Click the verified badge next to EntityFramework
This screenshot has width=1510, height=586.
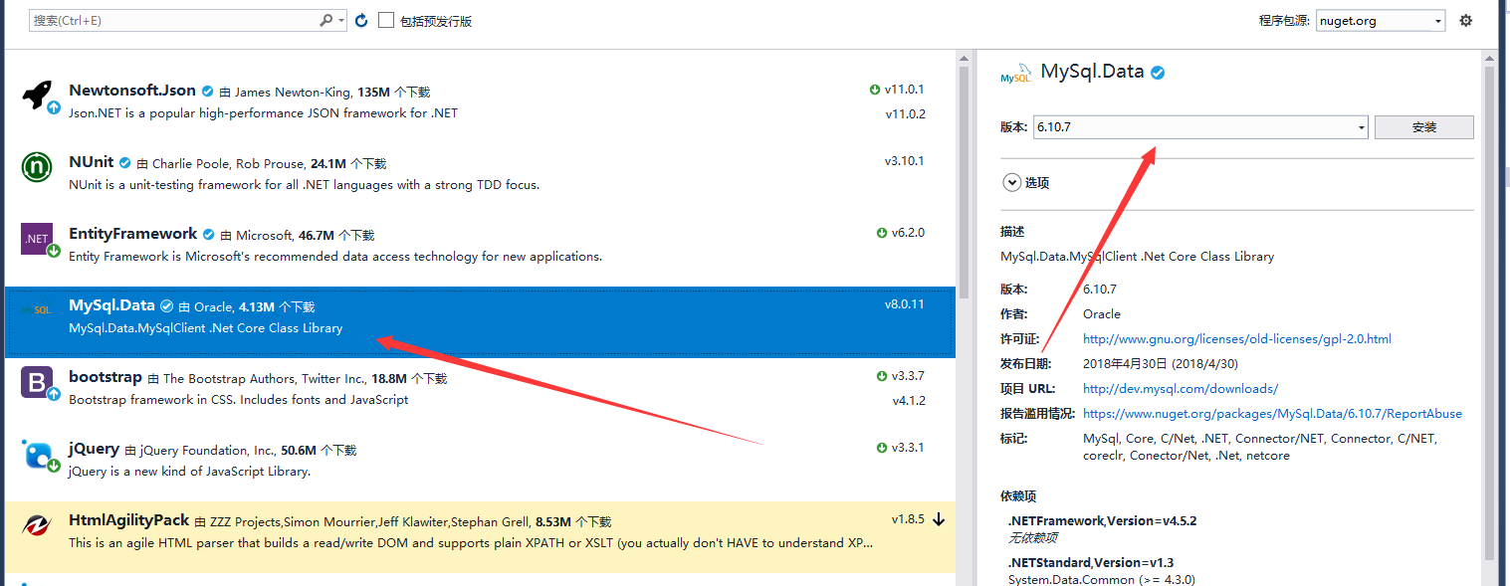point(209,234)
